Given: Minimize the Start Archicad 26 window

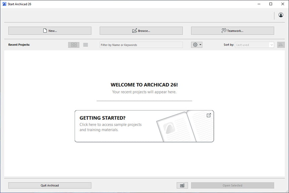Looking at the screenshot, I should [259, 4].
